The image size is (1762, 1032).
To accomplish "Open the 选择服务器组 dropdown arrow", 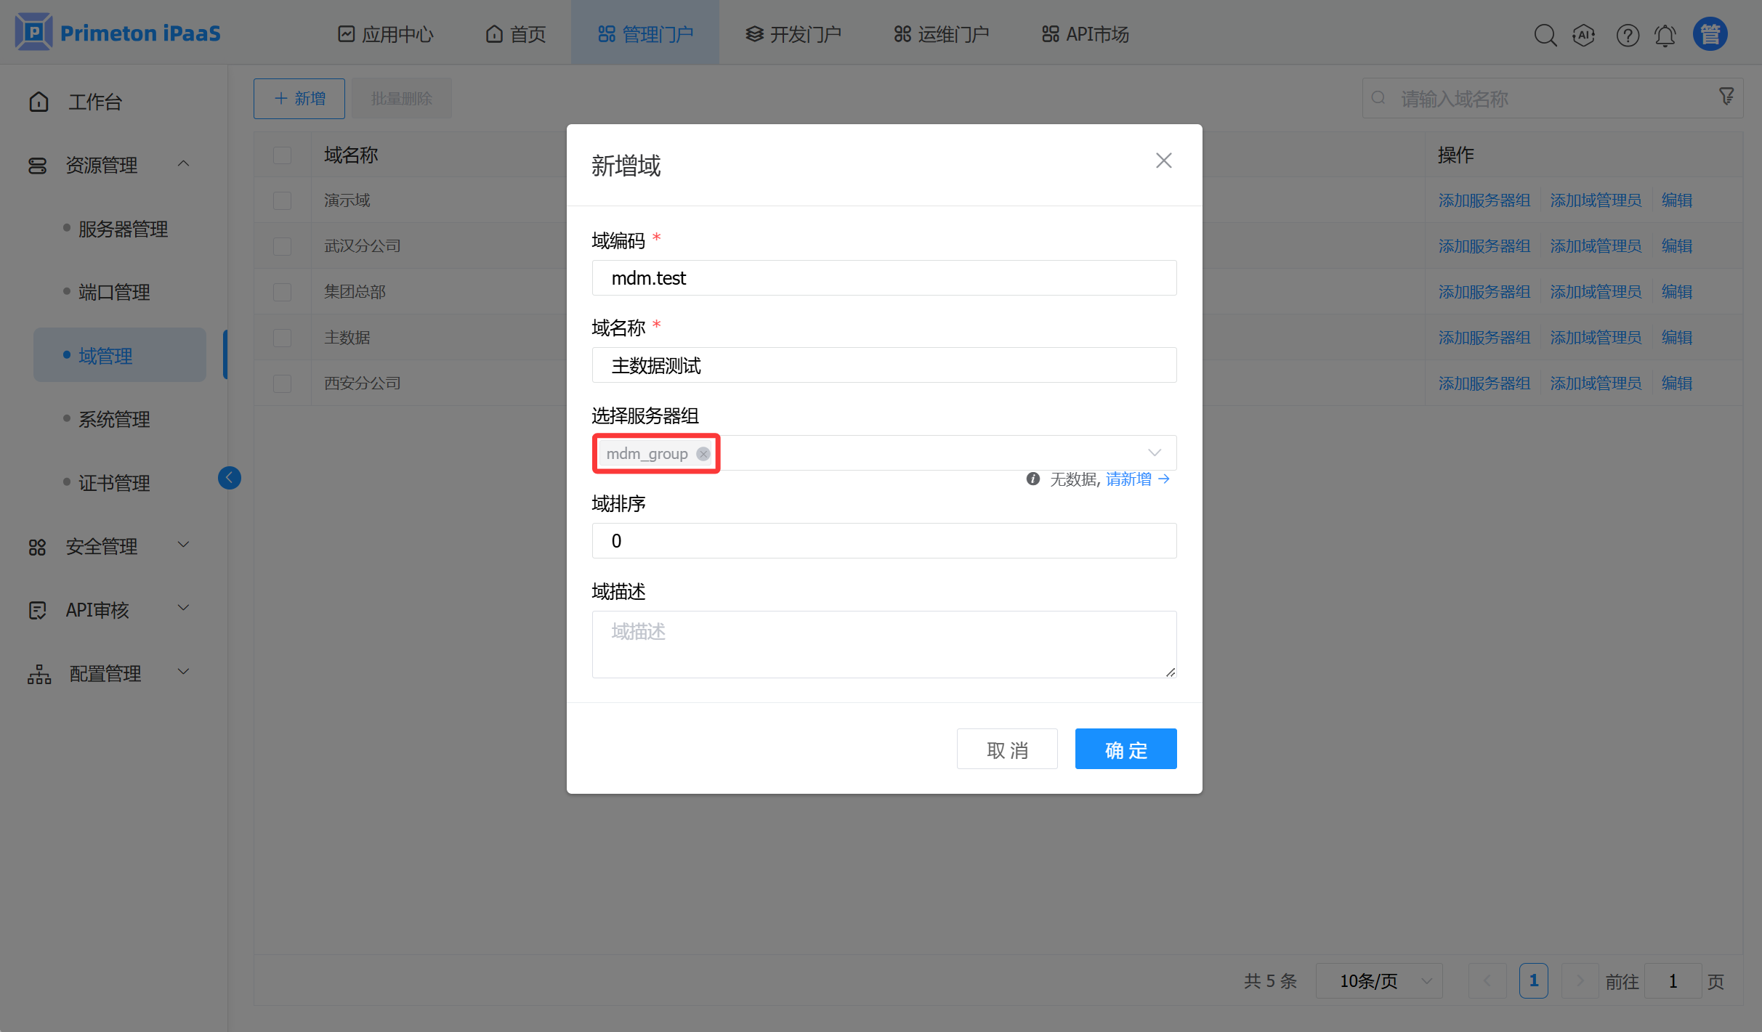I will (x=1154, y=452).
